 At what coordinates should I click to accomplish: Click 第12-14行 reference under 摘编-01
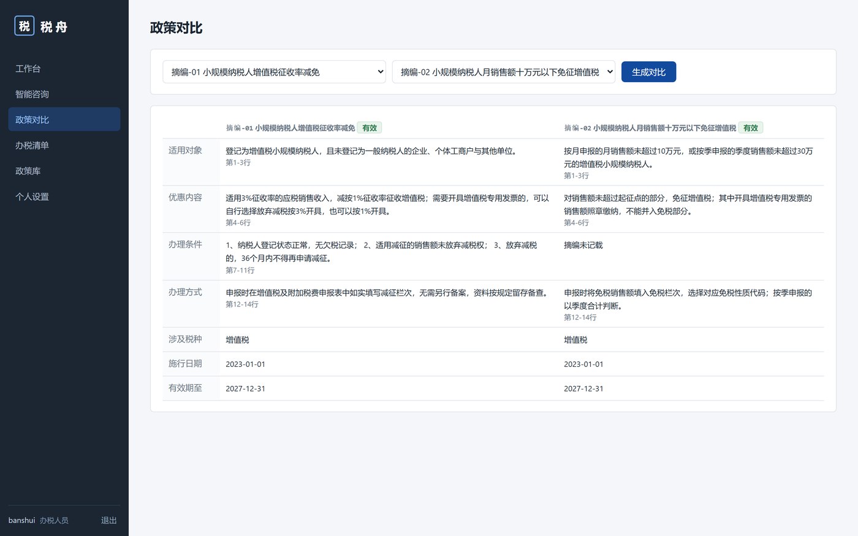pos(242,304)
